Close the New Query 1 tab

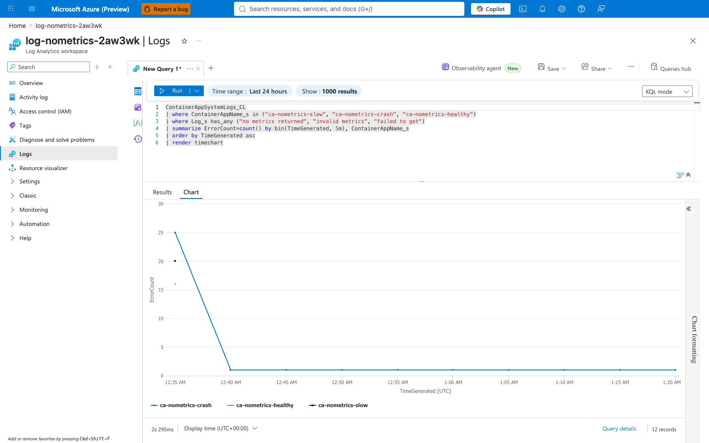198,69
